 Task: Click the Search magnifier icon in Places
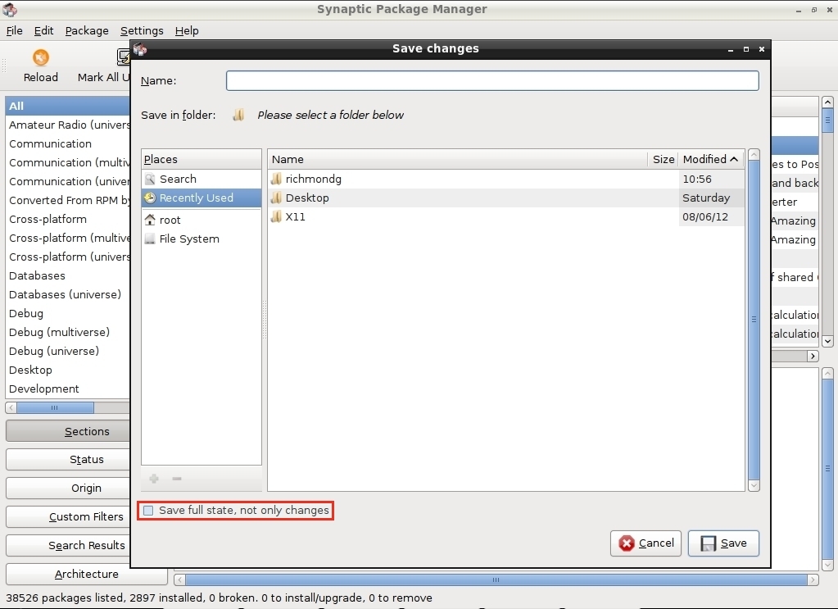tap(150, 180)
